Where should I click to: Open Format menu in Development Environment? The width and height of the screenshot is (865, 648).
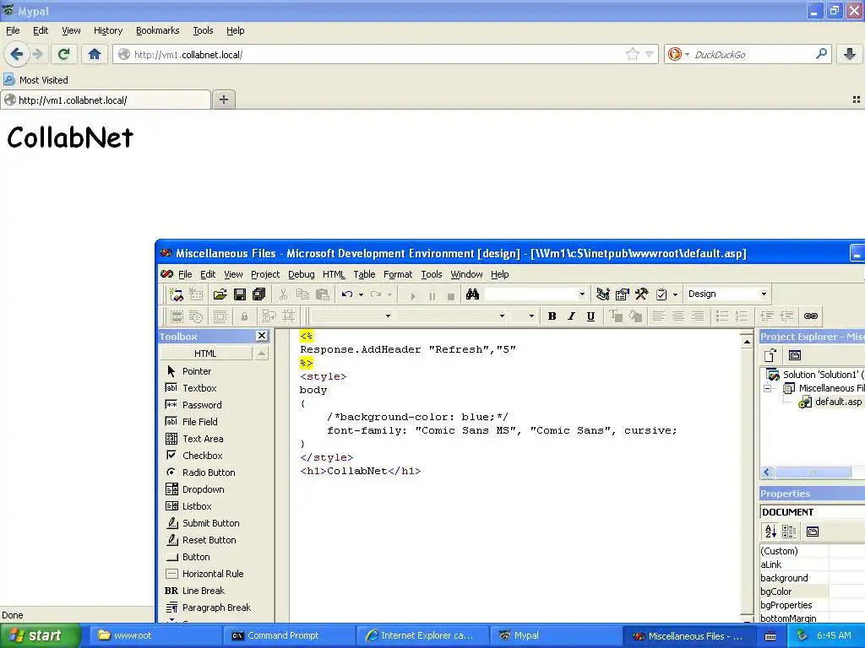pyautogui.click(x=398, y=274)
